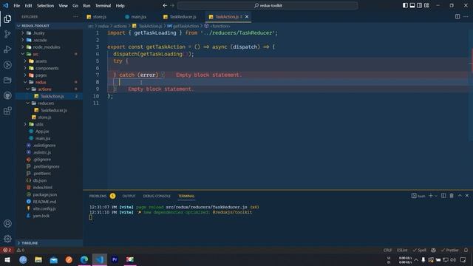
Task: Go forward with the navigation arrow
Action: click(x=172, y=5)
